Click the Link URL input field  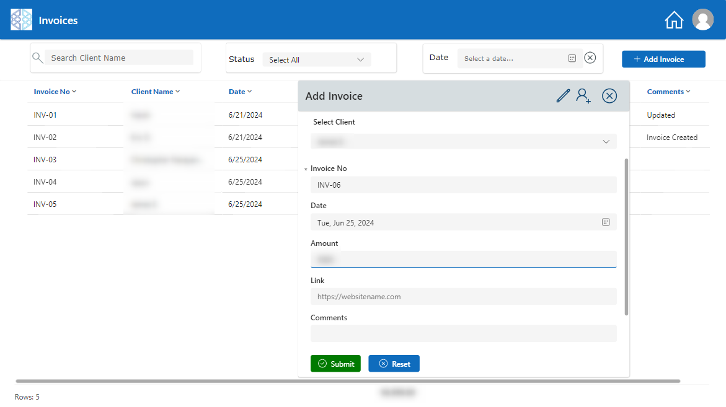pyautogui.click(x=463, y=297)
